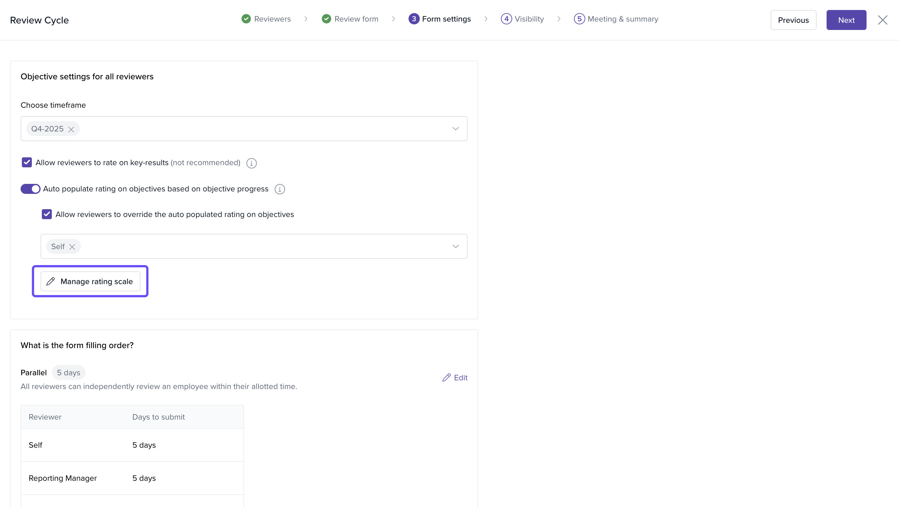Remove the Q4-2025 timeframe tag
The image size is (899, 507).
(x=71, y=130)
